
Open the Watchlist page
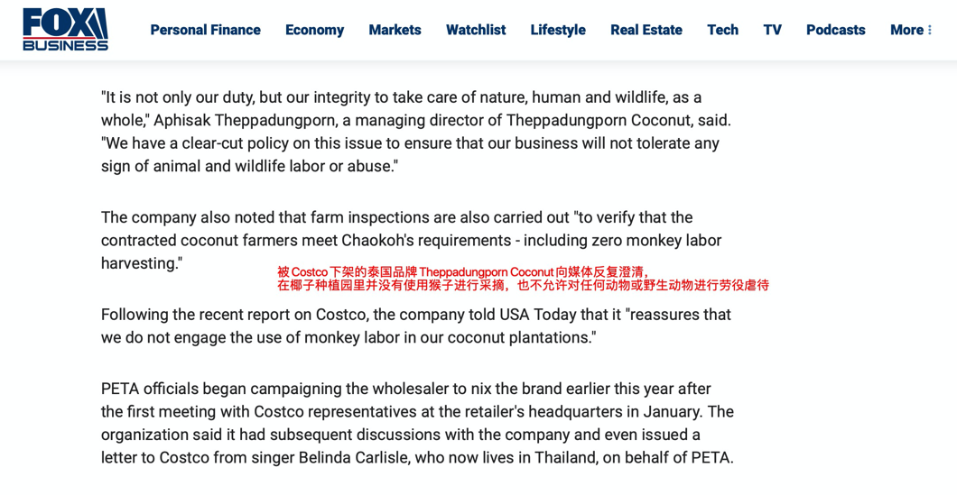[476, 30]
